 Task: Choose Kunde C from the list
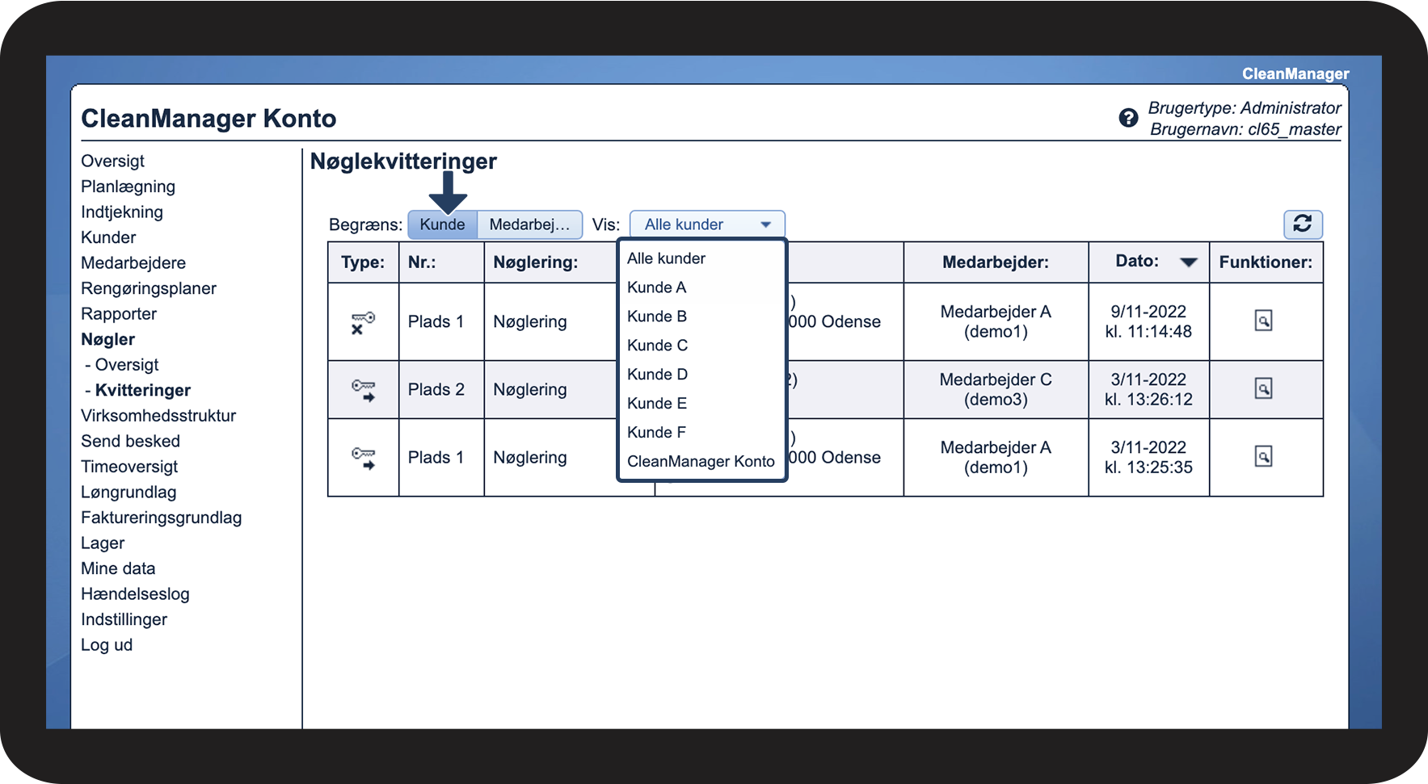(x=657, y=346)
